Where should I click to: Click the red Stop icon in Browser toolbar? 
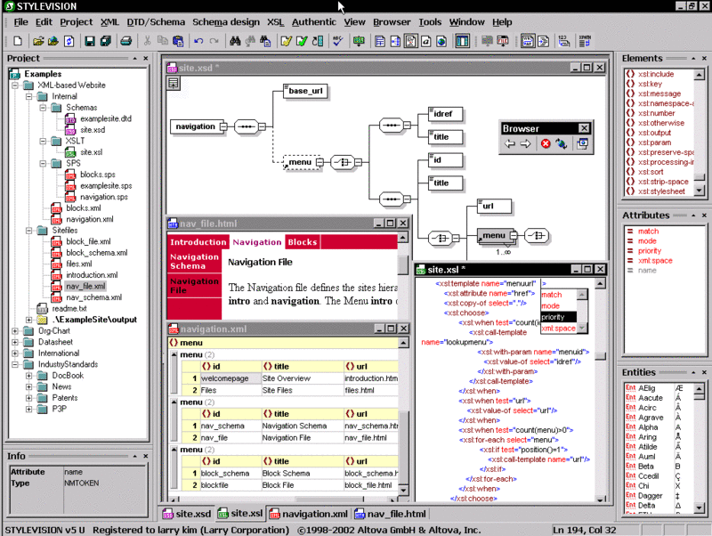[546, 144]
